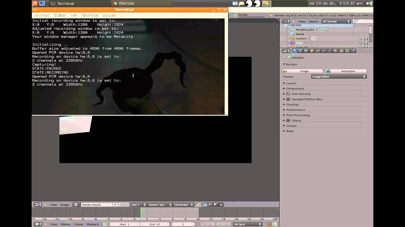The width and height of the screenshot is (405, 227).
Task: Click the Ubuntu logo menu icon
Action: [35, 3]
